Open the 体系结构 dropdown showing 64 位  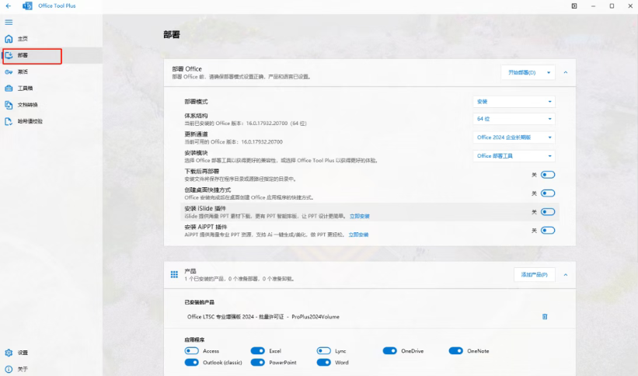[514, 119]
